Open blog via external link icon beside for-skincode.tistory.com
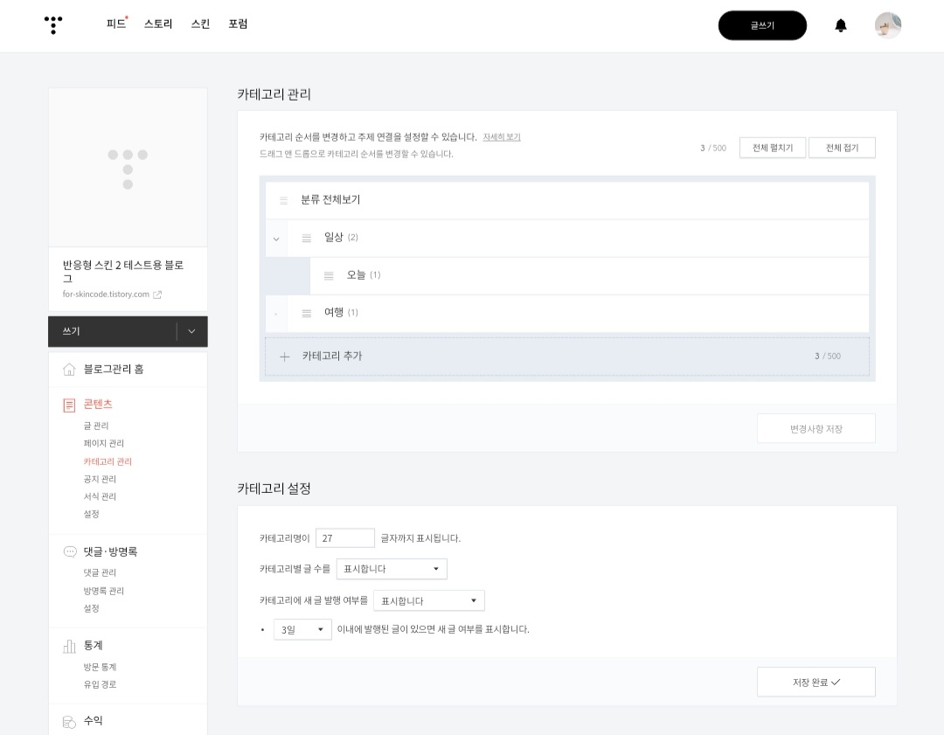This screenshot has height=735, width=944. 157,295
